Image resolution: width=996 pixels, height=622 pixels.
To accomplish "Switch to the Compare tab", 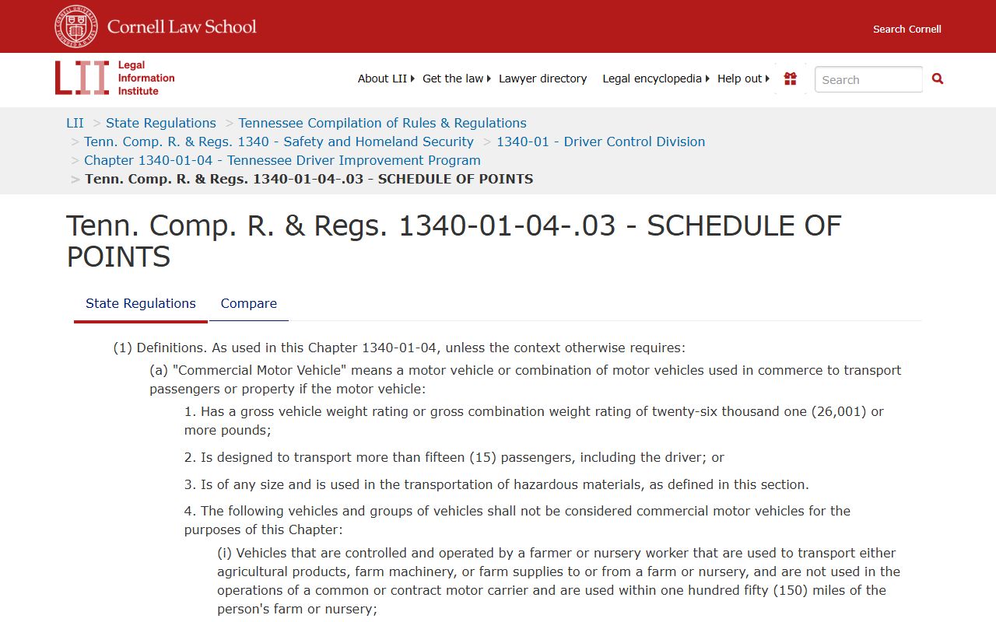I will pos(248,303).
